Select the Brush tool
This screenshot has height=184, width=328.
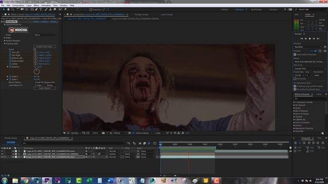pos(46,9)
